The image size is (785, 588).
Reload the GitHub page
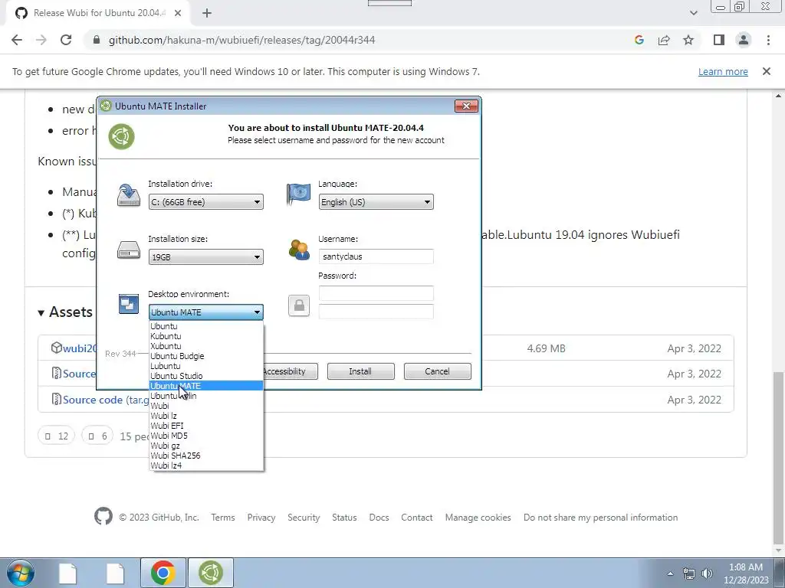(x=66, y=40)
